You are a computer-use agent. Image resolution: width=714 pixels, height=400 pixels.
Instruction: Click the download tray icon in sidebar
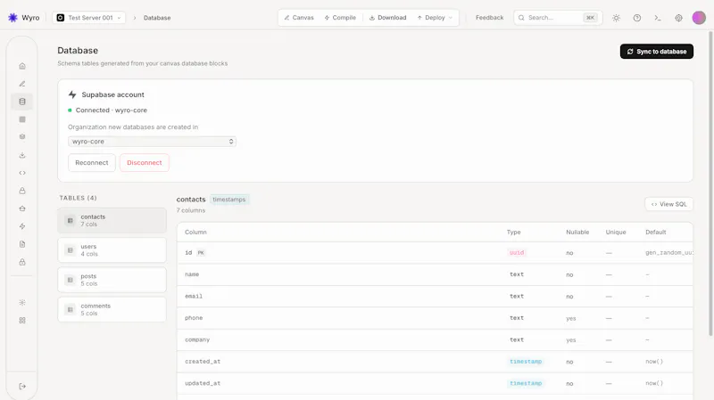tap(22, 155)
